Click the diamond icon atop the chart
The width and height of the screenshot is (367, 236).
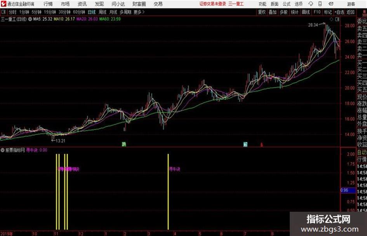(331, 19)
